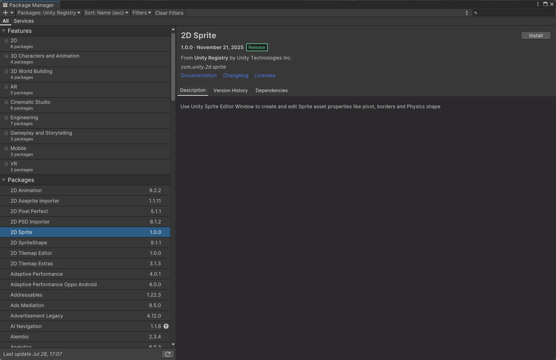Focus the package search field

[x=514, y=13]
